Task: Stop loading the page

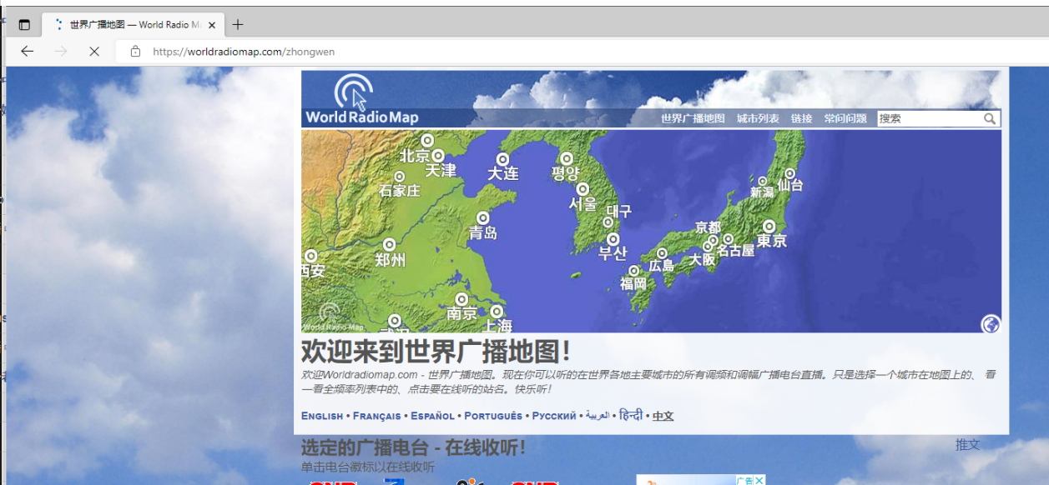Action: tap(94, 52)
